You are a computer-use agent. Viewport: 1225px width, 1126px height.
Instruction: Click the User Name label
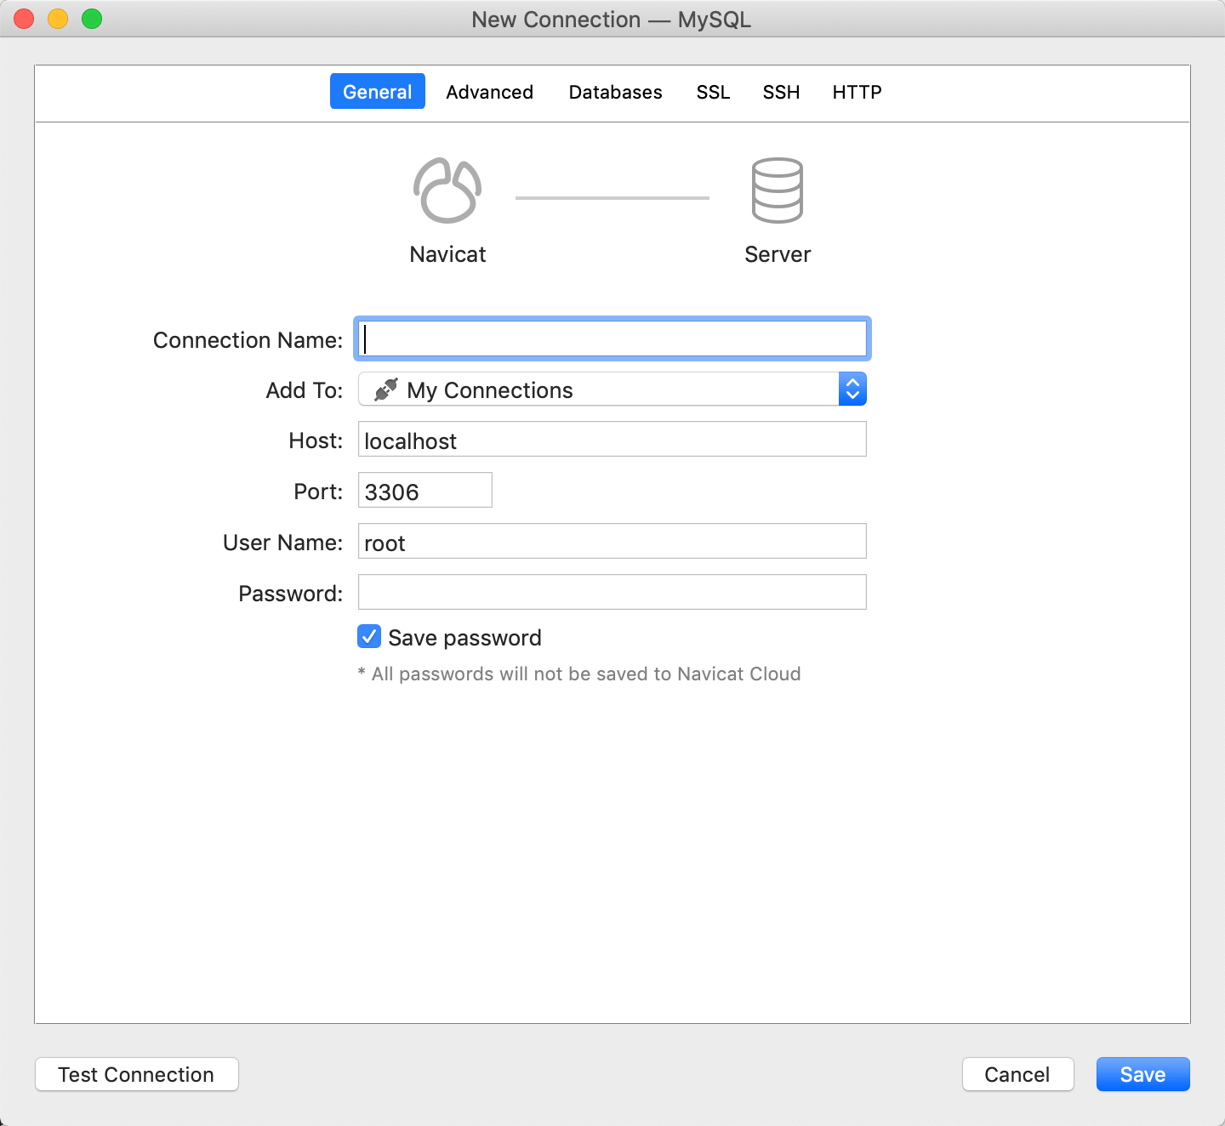[283, 543]
